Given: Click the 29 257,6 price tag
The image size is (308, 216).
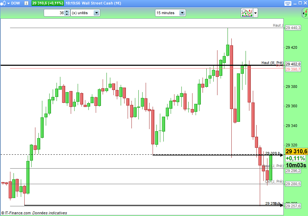Looking at the screenshot, I should click(x=293, y=206).
